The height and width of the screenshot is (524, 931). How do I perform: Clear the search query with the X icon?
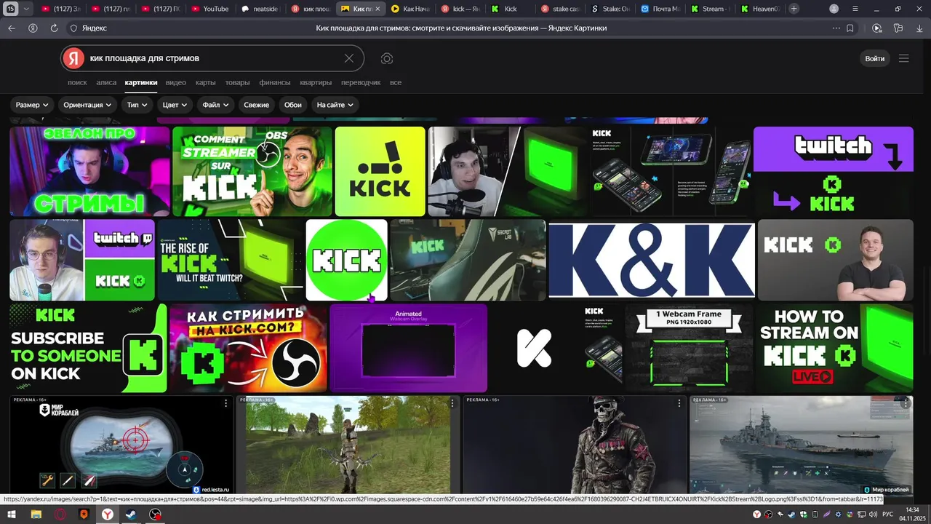pos(349,58)
